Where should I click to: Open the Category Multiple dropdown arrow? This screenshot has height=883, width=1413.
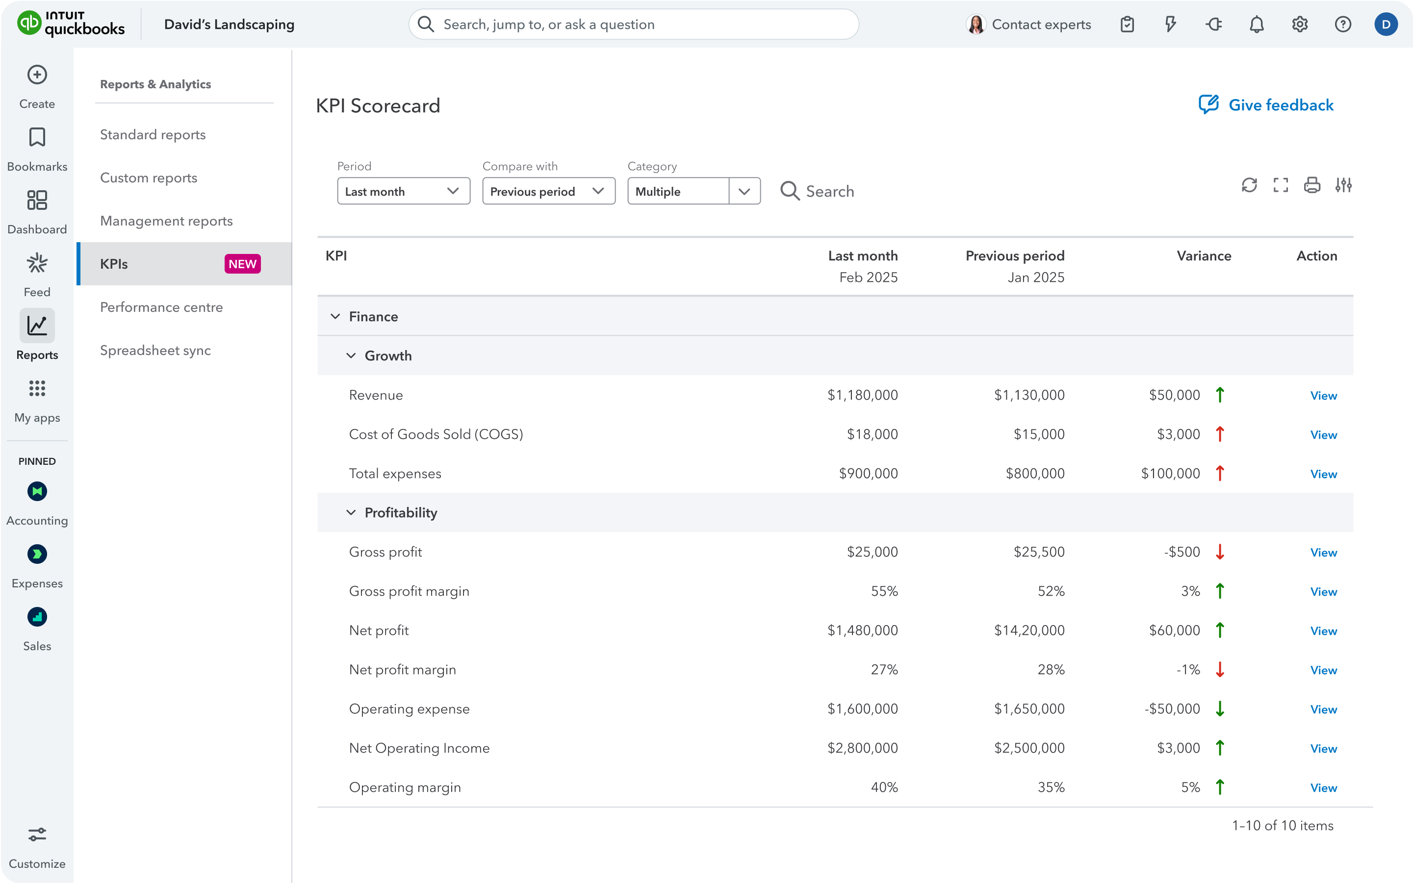(x=744, y=191)
